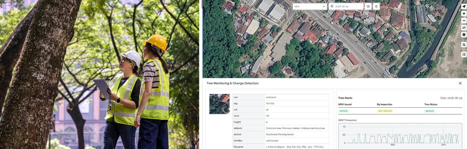Close the Tree Monitoring & Change Detection panel
467x149 pixels.
(x=460, y=83)
